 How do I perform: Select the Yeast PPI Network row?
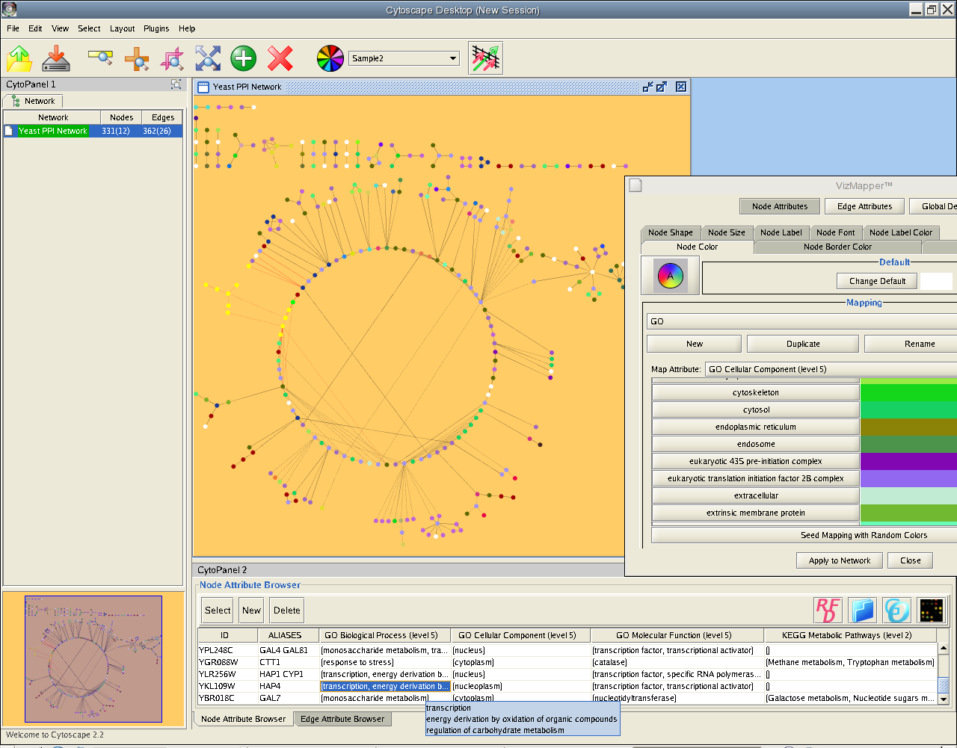tap(52, 131)
